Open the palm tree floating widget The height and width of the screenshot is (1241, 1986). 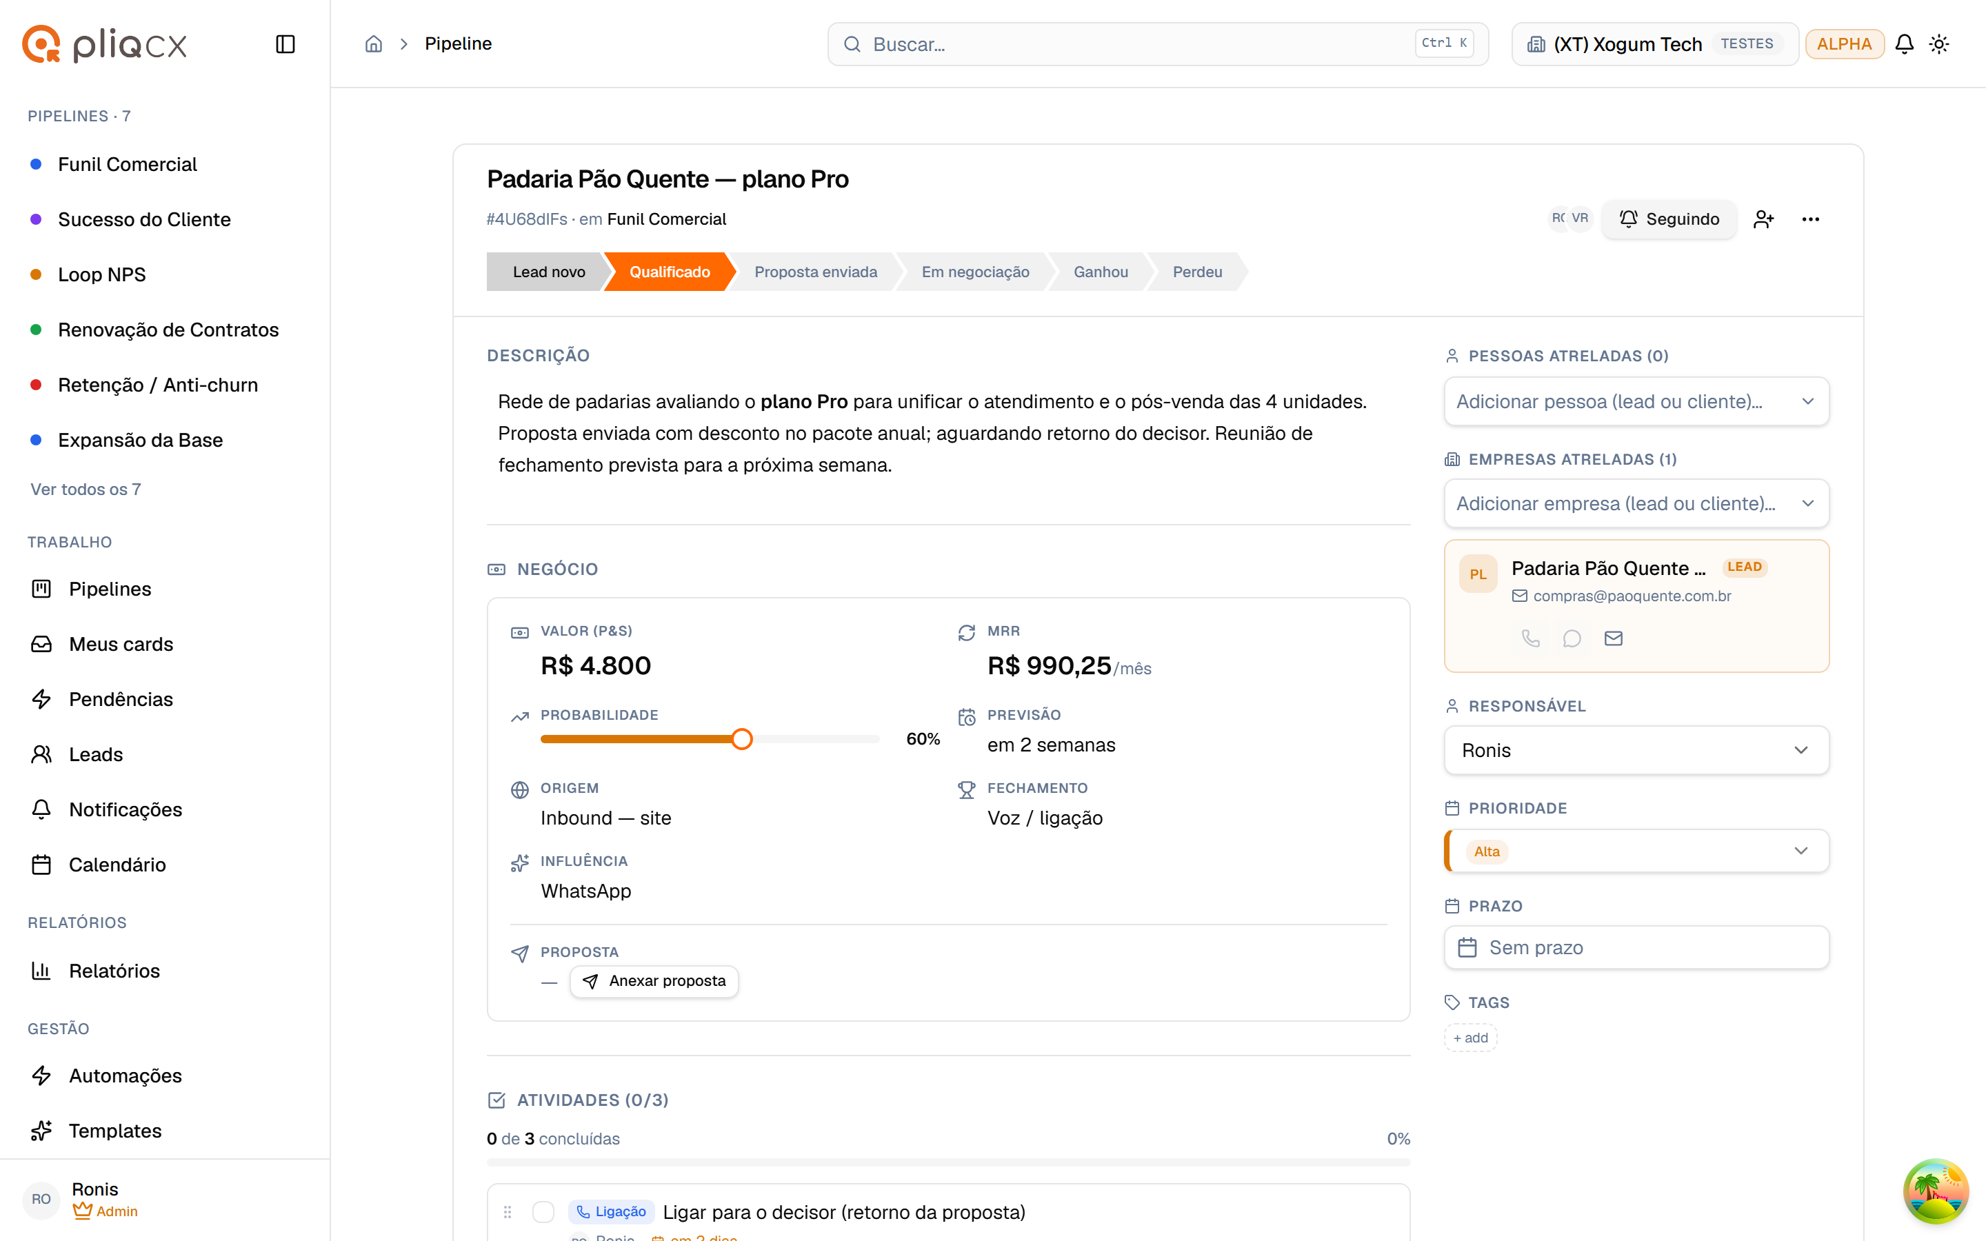[1935, 1190]
